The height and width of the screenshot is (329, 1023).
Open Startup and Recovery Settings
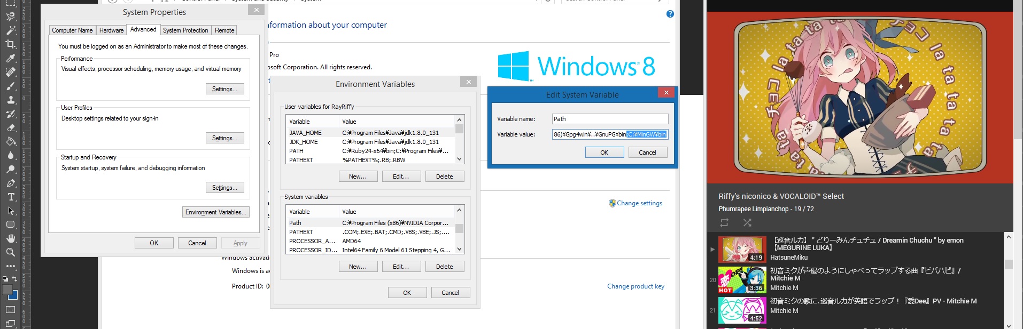click(224, 188)
